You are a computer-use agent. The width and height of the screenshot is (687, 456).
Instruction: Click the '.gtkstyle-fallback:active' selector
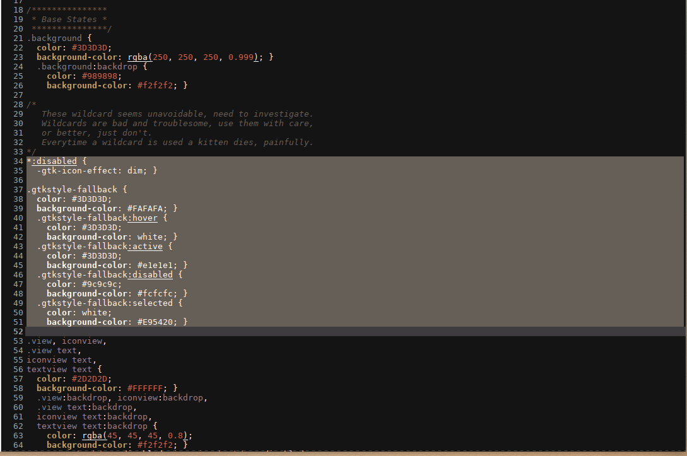pos(100,247)
